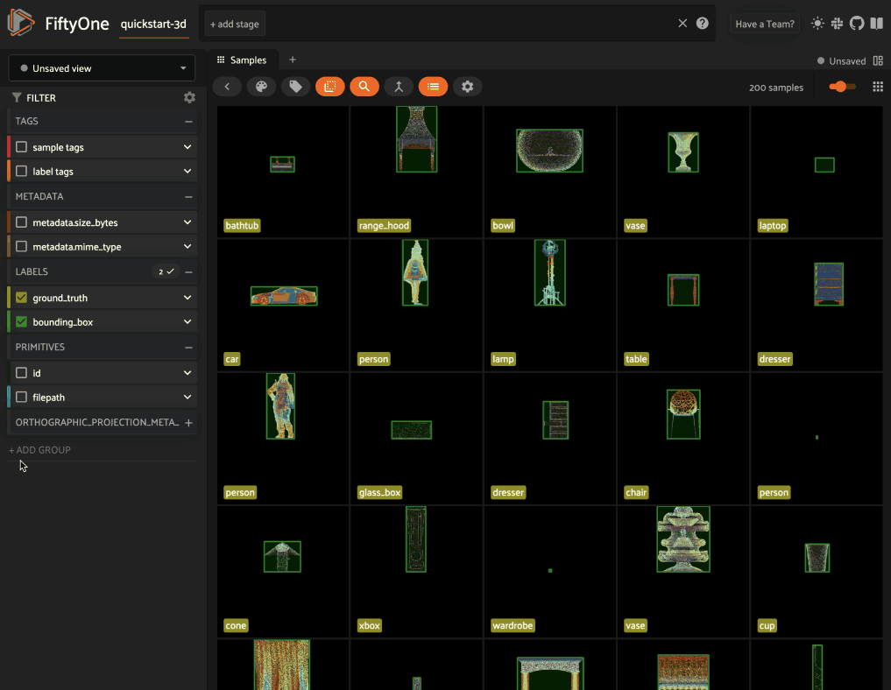The image size is (891, 690).
Task: Collapse the TAGS group minus icon
Action: click(x=188, y=122)
